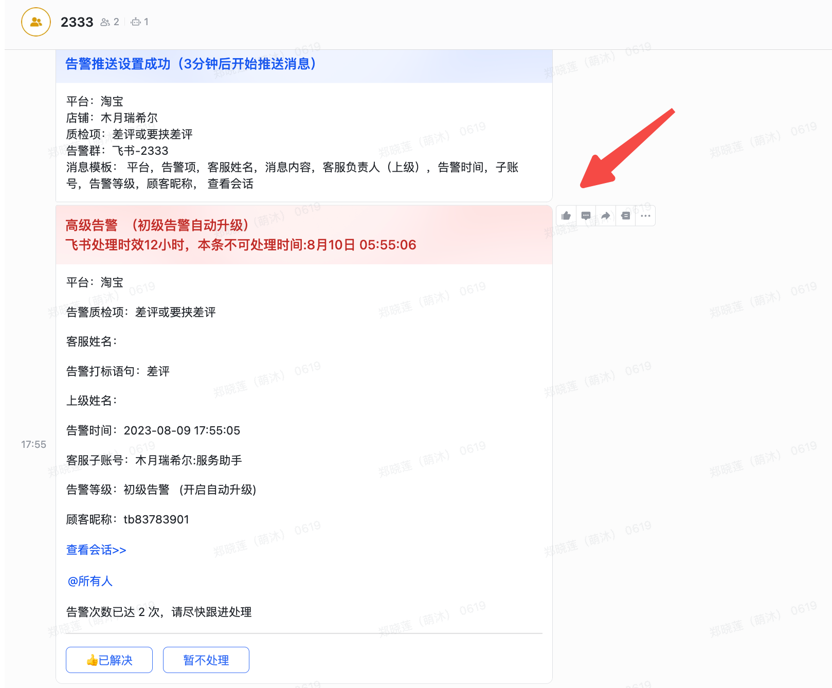Click the group avatar for chat 2333

pyautogui.click(x=36, y=22)
